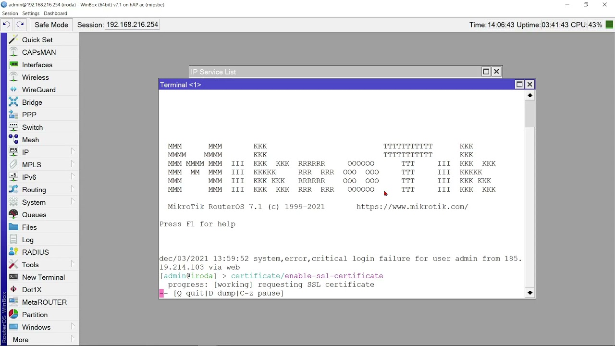Select Quick Set label in sidebar
Screen dimensions: 615x346
37,40
